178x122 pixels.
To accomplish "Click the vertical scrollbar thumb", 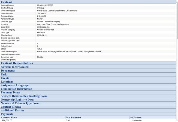I will [x=177, y=21].
